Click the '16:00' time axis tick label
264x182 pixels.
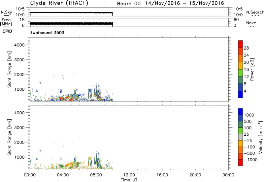[x=162, y=175]
